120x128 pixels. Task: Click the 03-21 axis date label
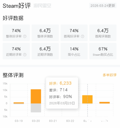[x=53, y=121]
